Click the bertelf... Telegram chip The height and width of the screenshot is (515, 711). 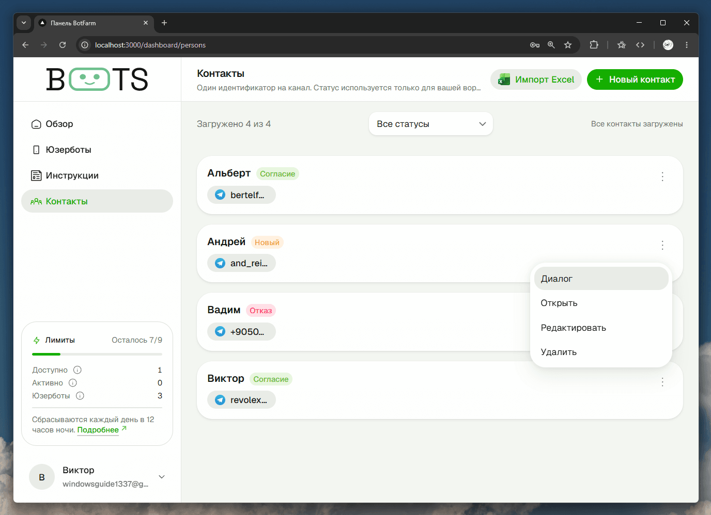(241, 195)
